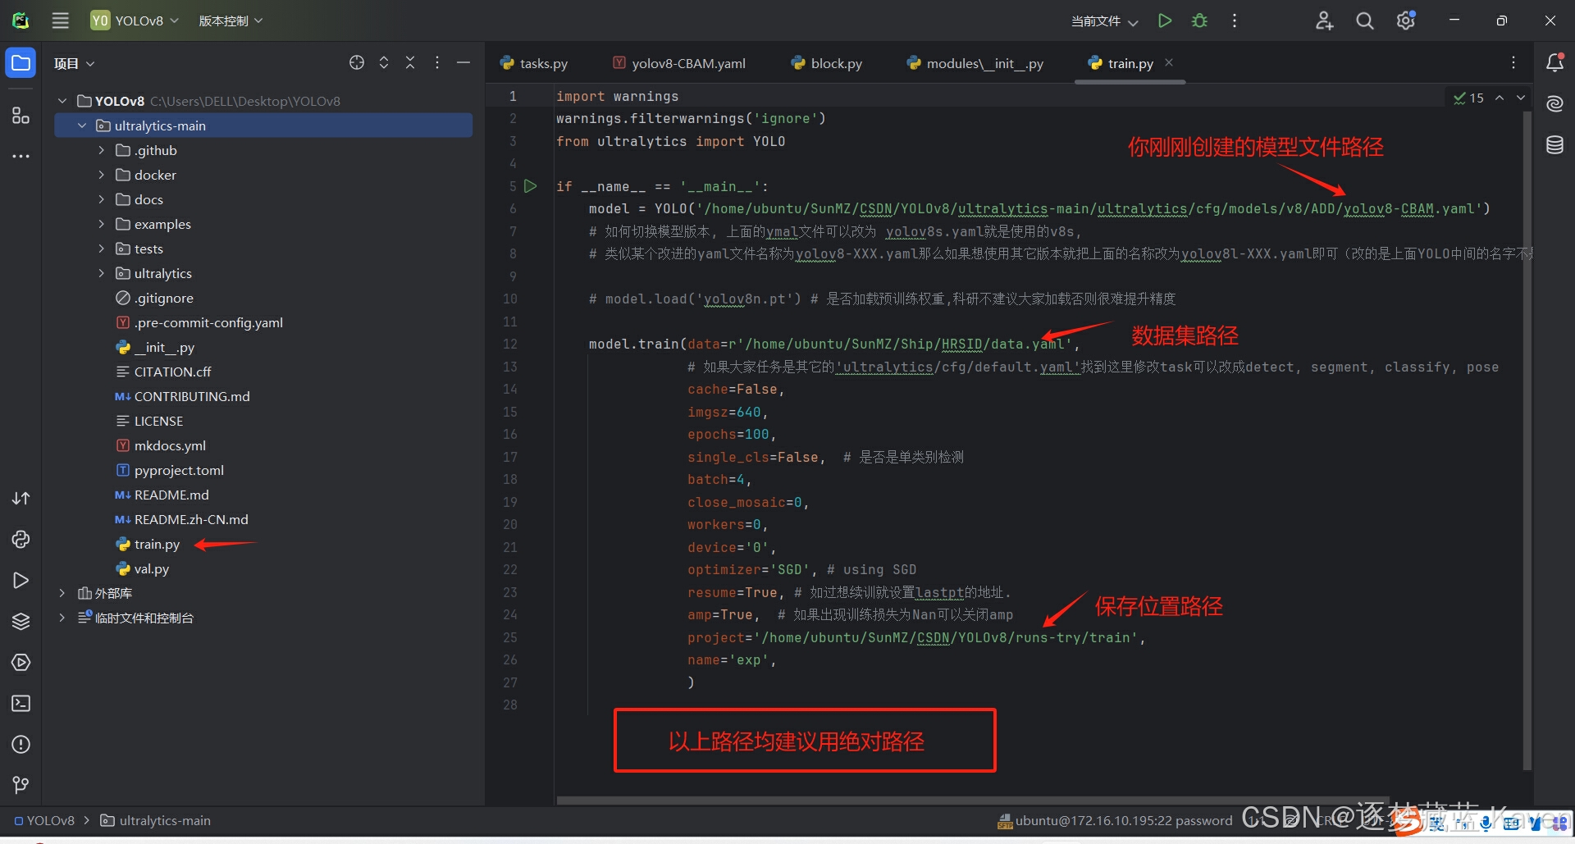This screenshot has height=844, width=1575.
Task: Jump to next highlighted problem arrow
Action: (x=1521, y=98)
